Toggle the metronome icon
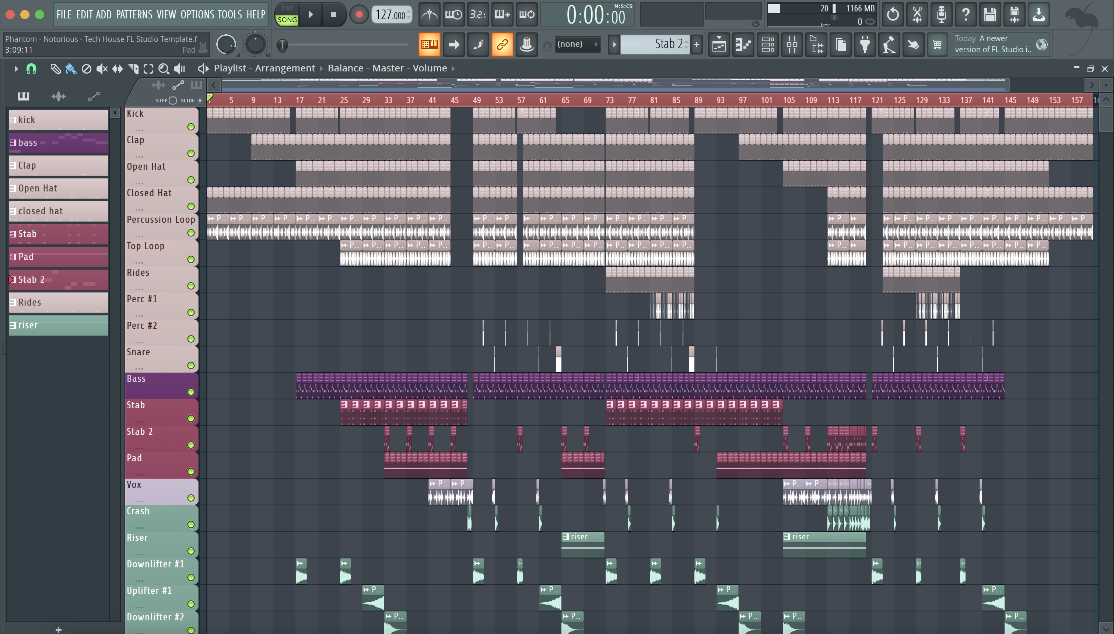Screen dimensions: 1114x634 [x=429, y=15]
